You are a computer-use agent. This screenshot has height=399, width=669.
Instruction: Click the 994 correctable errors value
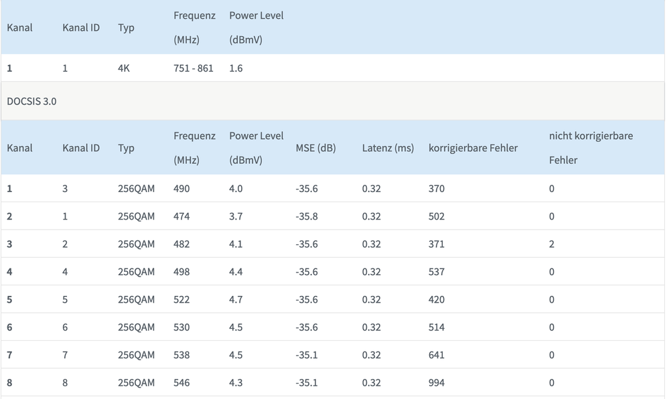pyautogui.click(x=436, y=383)
